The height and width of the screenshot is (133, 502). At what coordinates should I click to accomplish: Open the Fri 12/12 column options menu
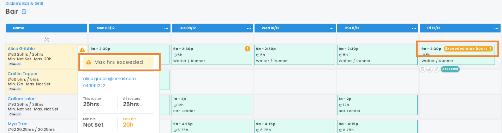point(496,28)
